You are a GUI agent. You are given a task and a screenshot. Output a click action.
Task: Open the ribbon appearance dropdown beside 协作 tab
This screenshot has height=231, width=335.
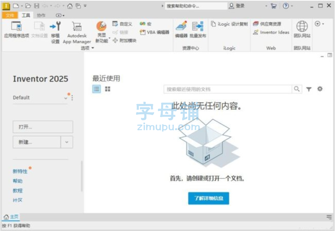click(x=60, y=15)
